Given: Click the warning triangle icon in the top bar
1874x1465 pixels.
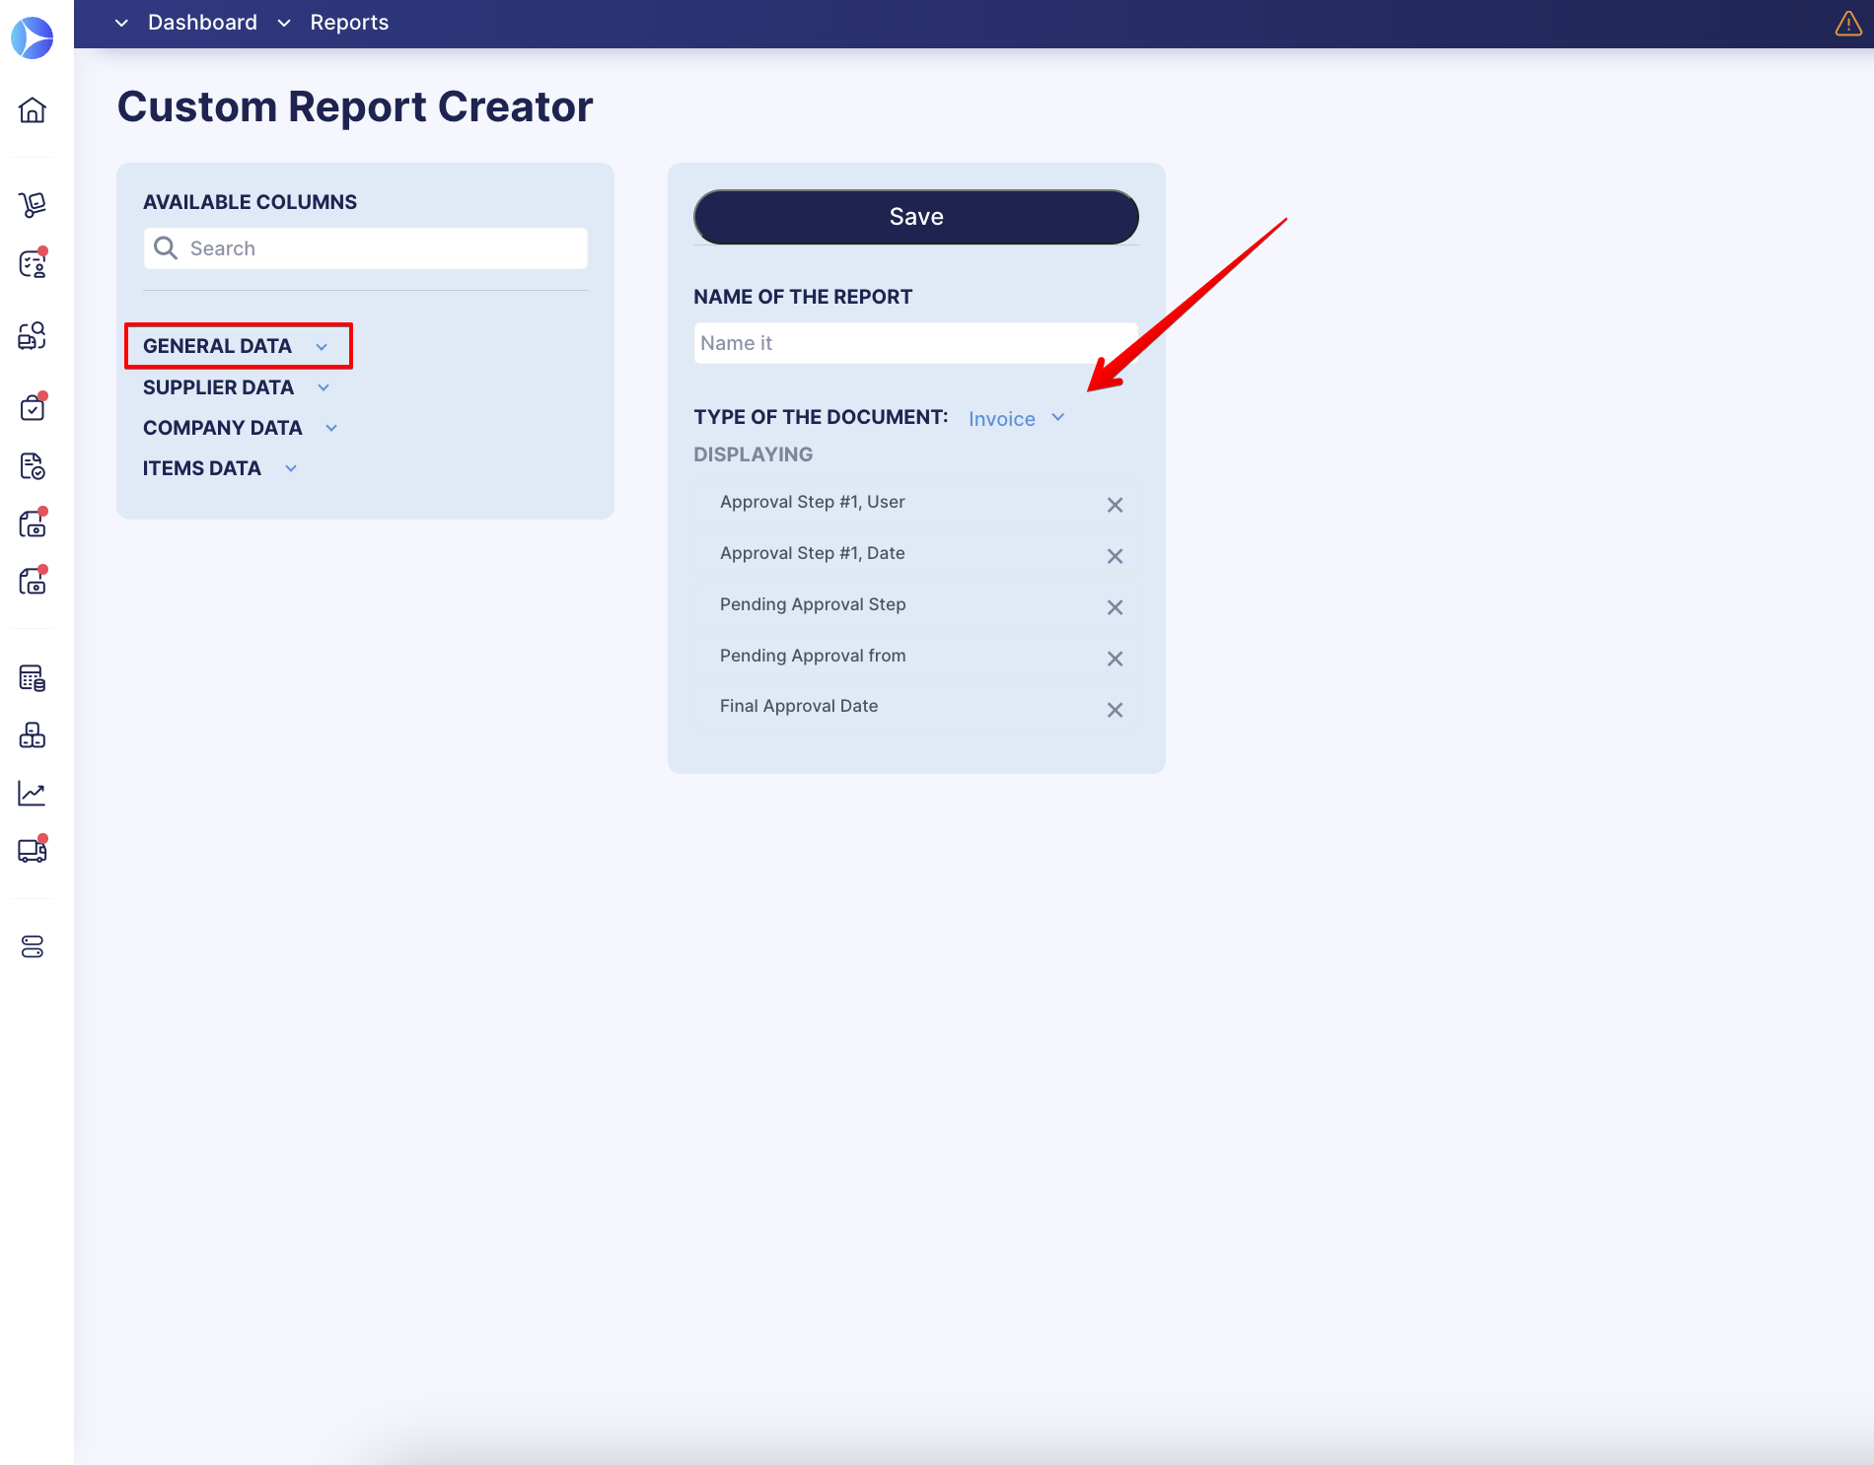Looking at the screenshot, I should [1848, 24].
